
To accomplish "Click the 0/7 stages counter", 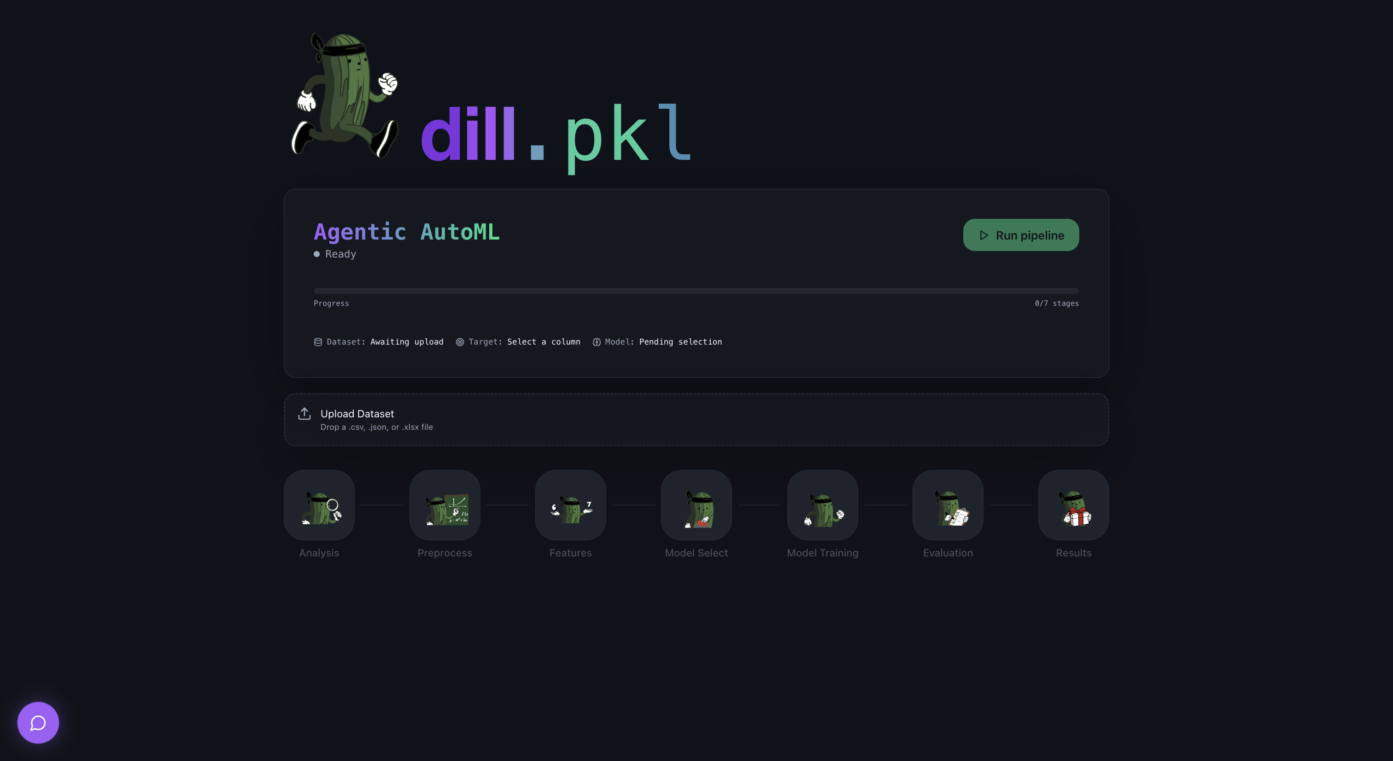I will pos(1056,304).
